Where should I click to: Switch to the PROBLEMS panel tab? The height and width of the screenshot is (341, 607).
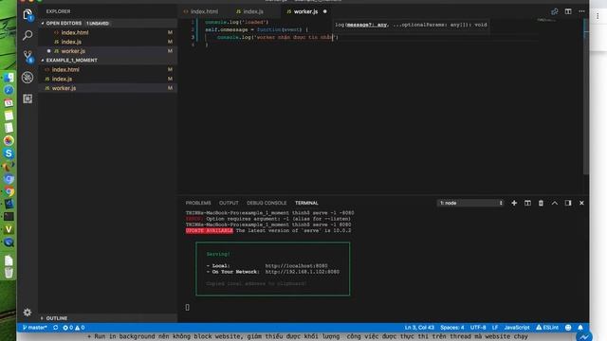click(198, 203)
